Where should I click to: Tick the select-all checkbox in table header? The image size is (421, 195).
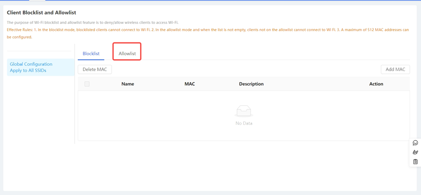click(x=87, y=84)
